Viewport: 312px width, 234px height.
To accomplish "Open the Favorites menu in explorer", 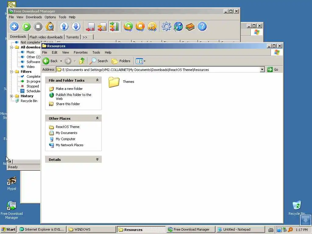I will click(80, 52).
